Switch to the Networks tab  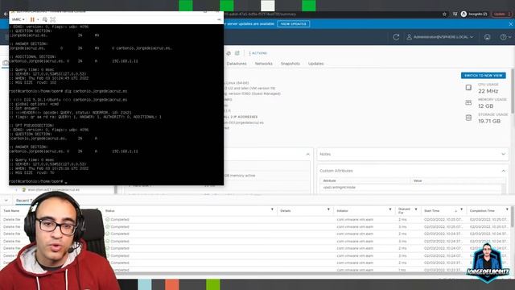tap(264, 64)
